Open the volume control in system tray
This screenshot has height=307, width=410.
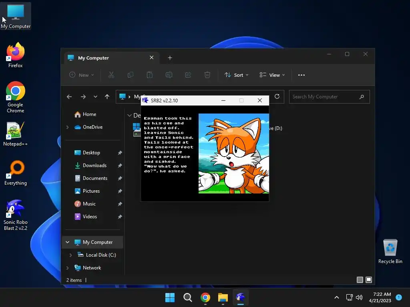[x=359, y=297]
